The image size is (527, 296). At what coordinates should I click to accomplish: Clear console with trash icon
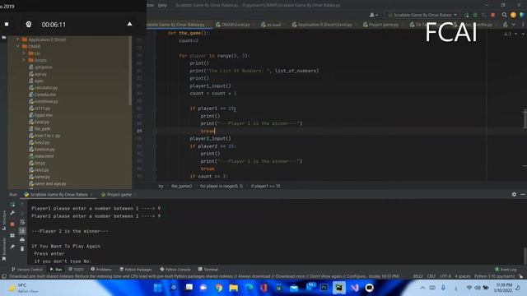point(22,248)
